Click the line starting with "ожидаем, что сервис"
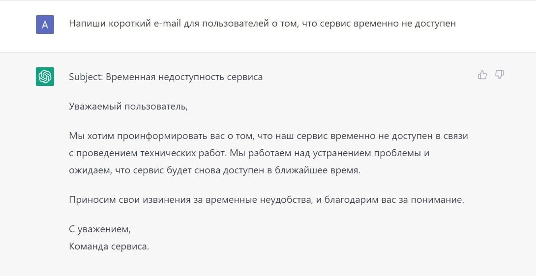Viewport: 536px width, 276px height. pos(215,170)
